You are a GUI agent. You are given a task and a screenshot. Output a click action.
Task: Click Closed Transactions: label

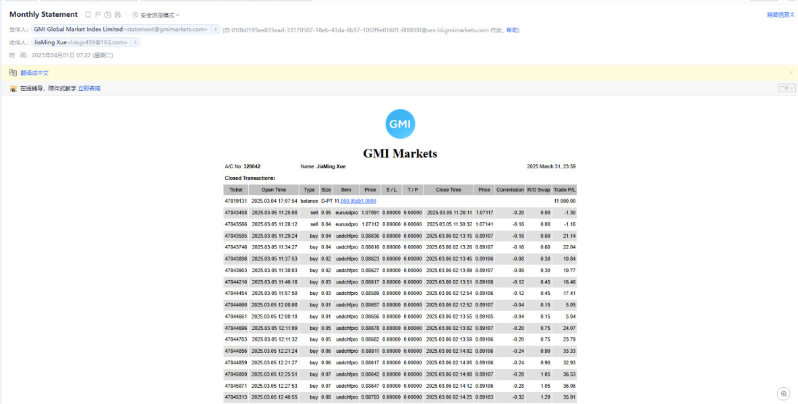pos(250,178)
